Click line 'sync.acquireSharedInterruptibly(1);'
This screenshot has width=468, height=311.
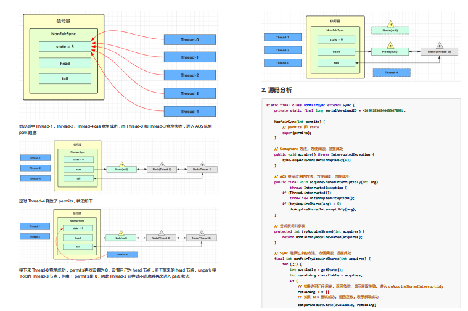click(316, 160)
